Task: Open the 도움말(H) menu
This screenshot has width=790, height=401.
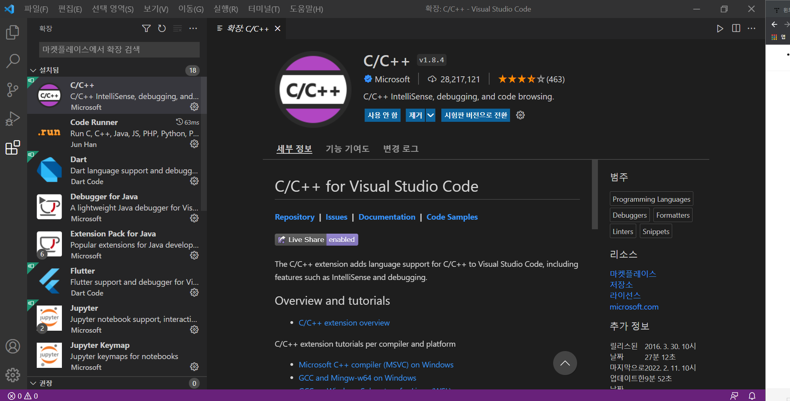Action: tap(306, 9)
